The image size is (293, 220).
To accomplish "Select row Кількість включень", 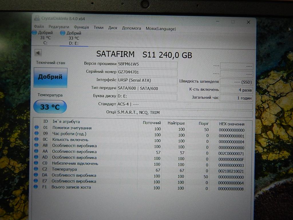I will [x=140, y=140].
